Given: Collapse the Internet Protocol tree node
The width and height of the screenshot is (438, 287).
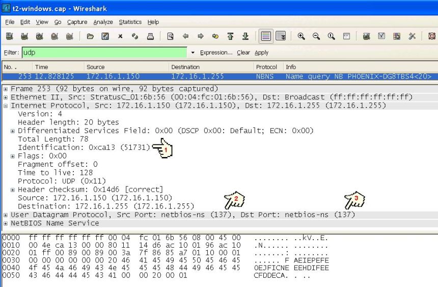Looking at the screenshot, I should pyautogui.click(x=6, y=106).
